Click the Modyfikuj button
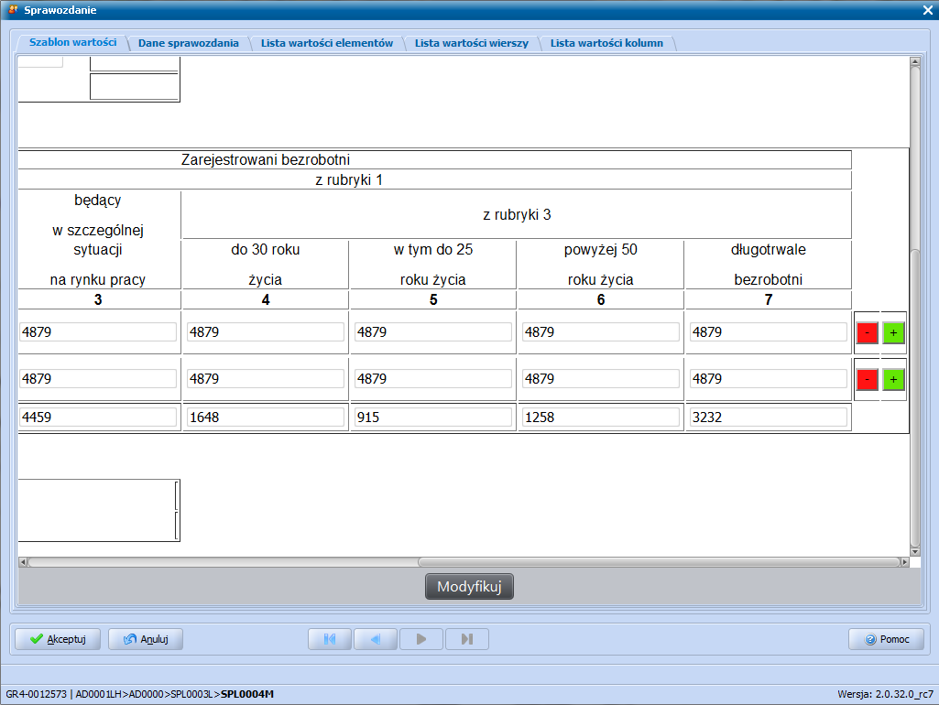Image resolution: width=939 pixels, height=705 pixels. point(469,587)
